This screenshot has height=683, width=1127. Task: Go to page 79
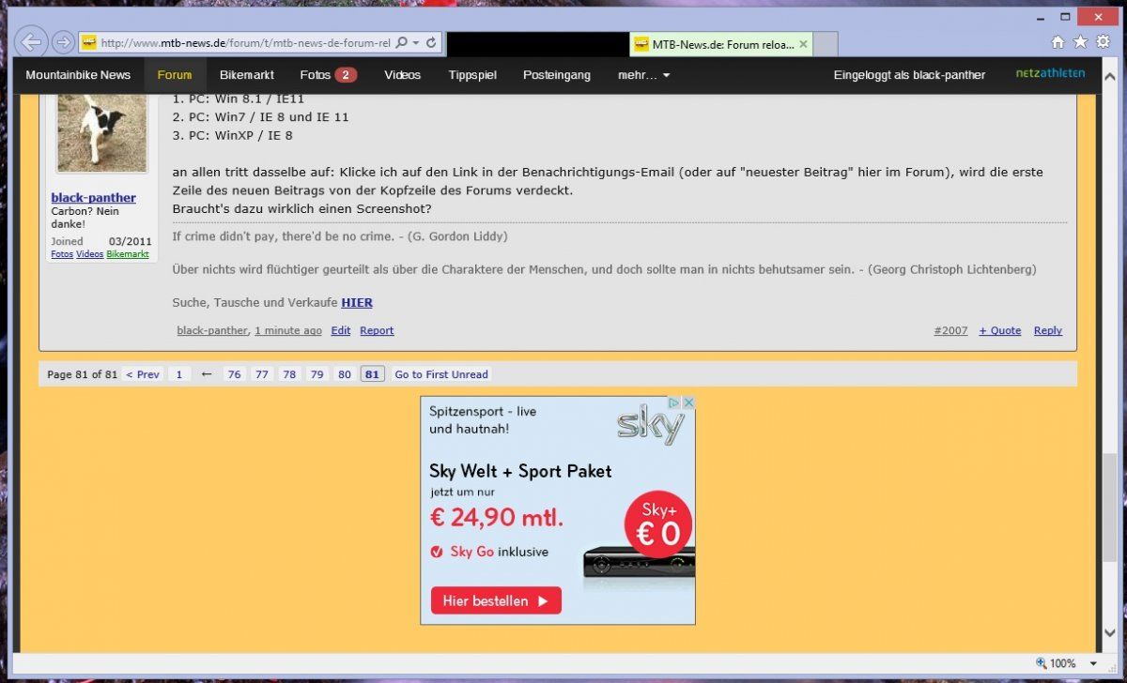pos(317,374)
